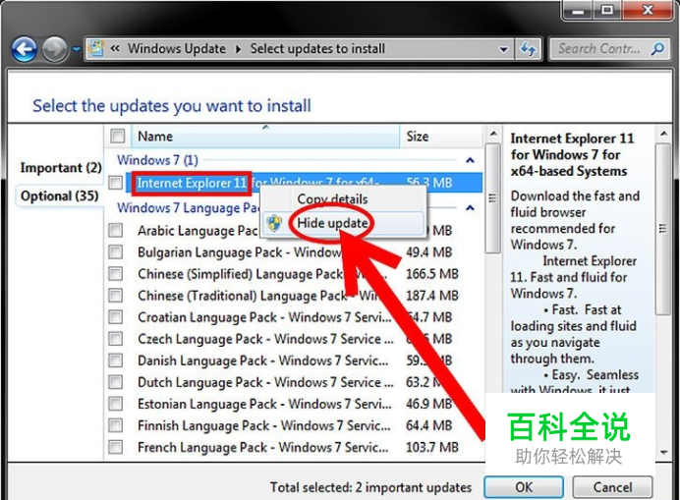Click the Internet Explorer 11 details heading
The image size is (680, 500).
tap(572, 155)
